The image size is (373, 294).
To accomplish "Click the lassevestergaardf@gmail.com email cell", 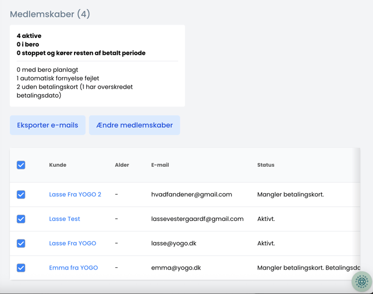I will coord(197,219).
